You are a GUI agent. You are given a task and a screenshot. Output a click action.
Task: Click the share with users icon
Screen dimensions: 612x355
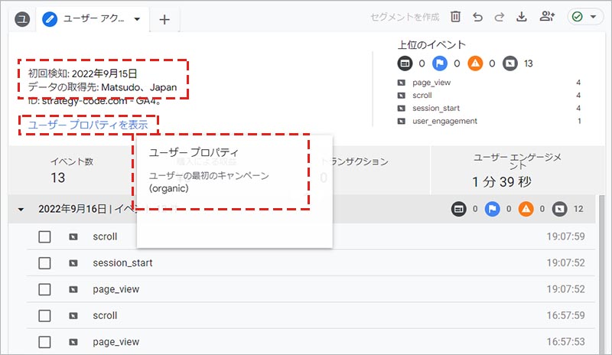pyautogui.click(x=547, y=18)
